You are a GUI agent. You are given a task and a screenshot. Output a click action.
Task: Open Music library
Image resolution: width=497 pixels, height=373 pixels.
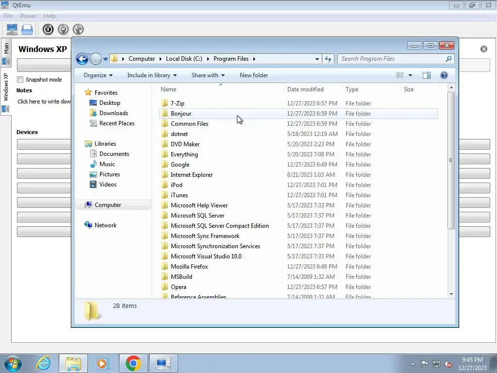pos(107,164)
